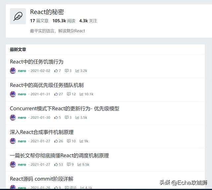Open article 深入React合成事件机制原理
Viewport: 212px width, 190px height.
tap(42, 132)
